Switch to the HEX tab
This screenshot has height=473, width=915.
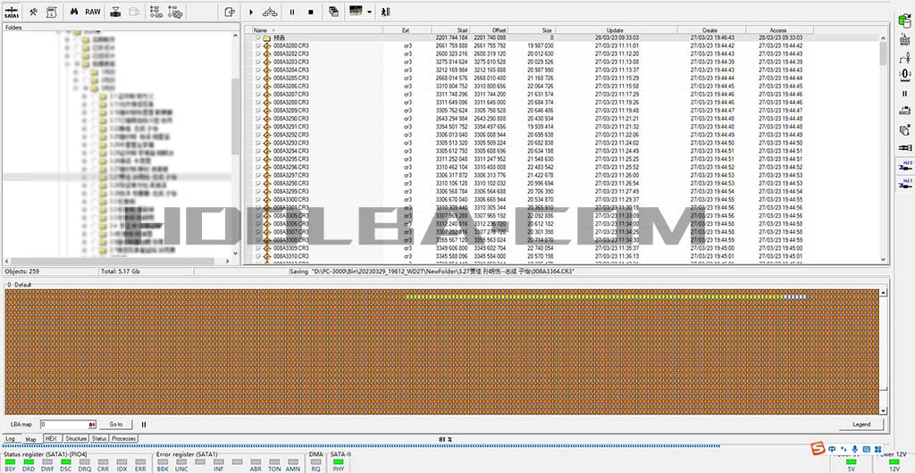[51, 438]
